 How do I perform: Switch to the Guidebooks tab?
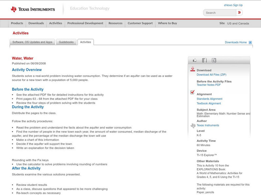[65, 42]
